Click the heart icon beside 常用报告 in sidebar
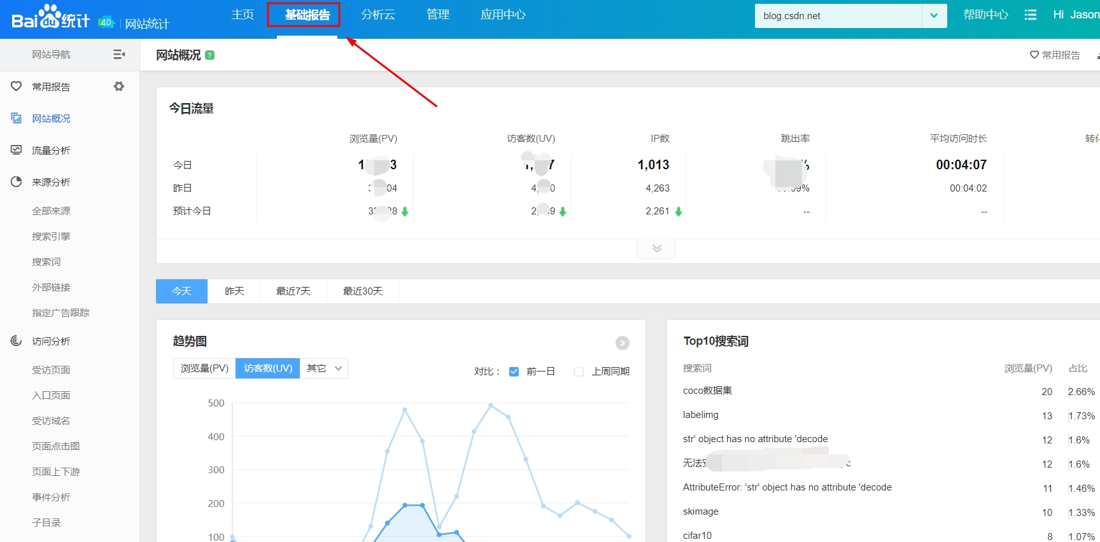This screenshot has width=1100, height=542. (x=17, y=87)
